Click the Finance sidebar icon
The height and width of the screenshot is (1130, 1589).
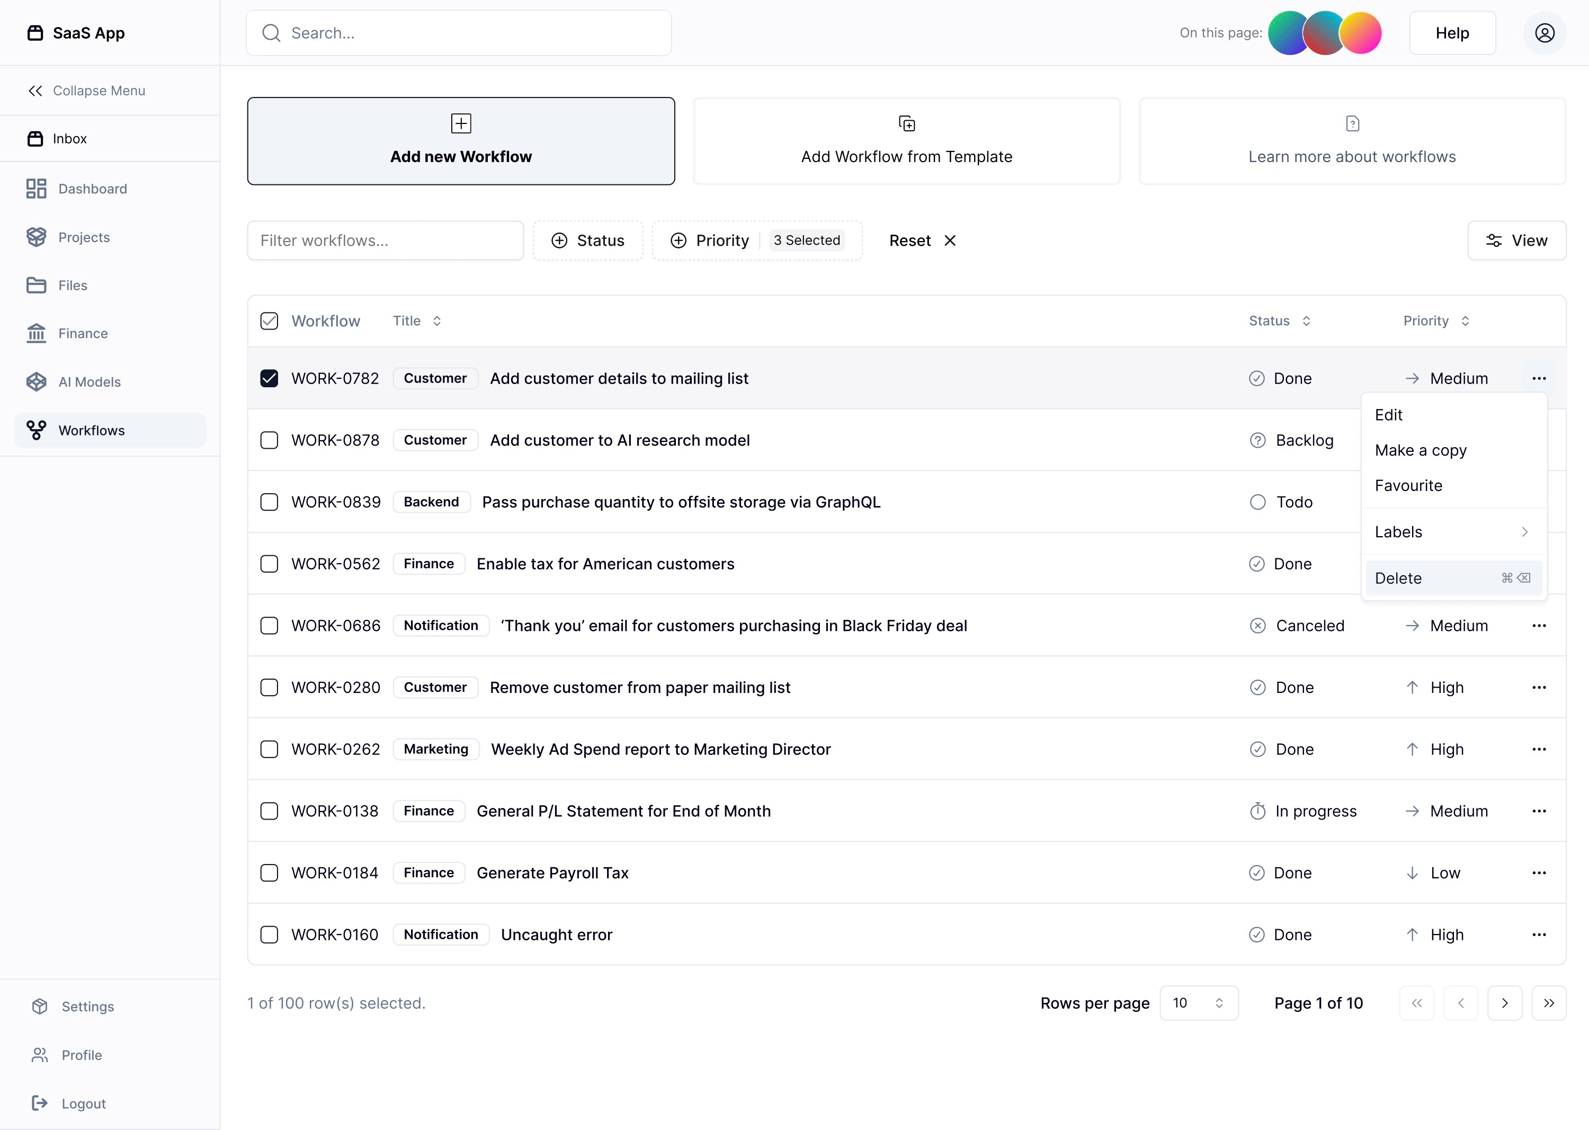(x=36, y=333)
